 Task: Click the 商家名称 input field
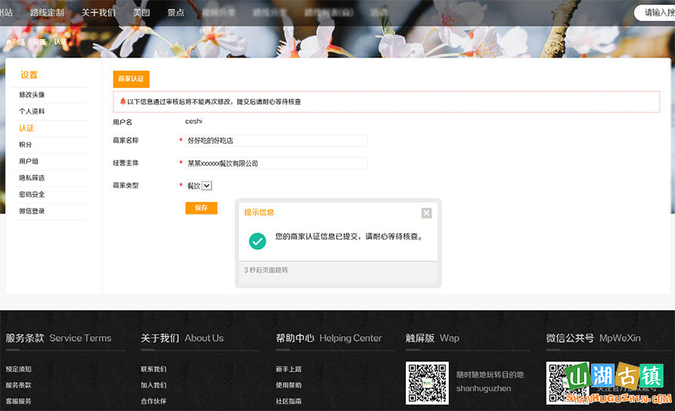tap(276, 141)
